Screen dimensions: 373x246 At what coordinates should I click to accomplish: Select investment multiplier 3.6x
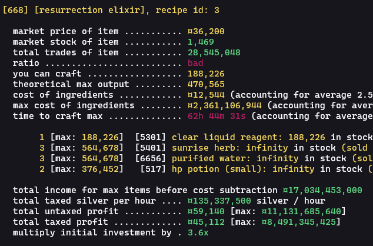tap(198, 232)
